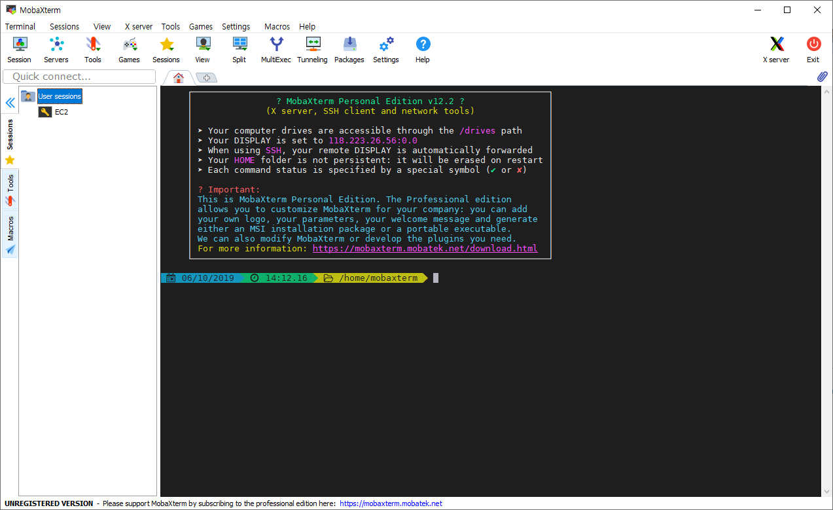The height and width of the screenshot is (510, 833).
Task: Open the mobaxterm.mobatek.net status bar link
Action: click(x=391, y=503)
